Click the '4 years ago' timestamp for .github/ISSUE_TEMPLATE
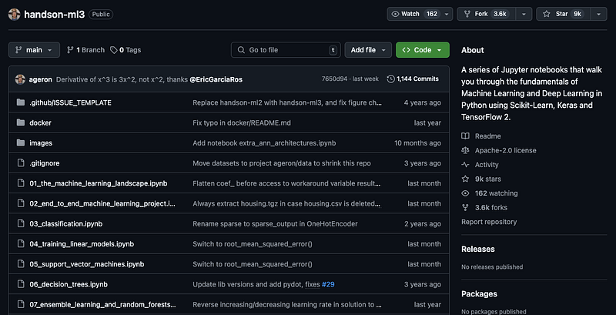 422,102
